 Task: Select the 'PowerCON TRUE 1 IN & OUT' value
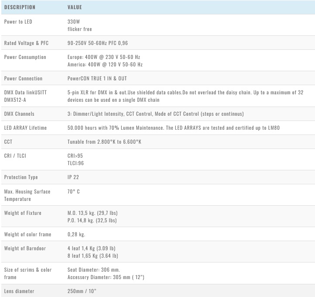coord(97,79)
